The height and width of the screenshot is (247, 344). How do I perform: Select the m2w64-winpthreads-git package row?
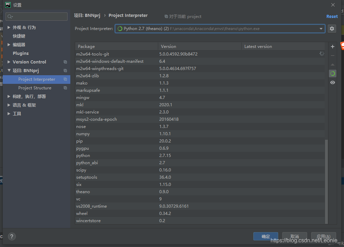pyautogui.click(x=200, y=69)
